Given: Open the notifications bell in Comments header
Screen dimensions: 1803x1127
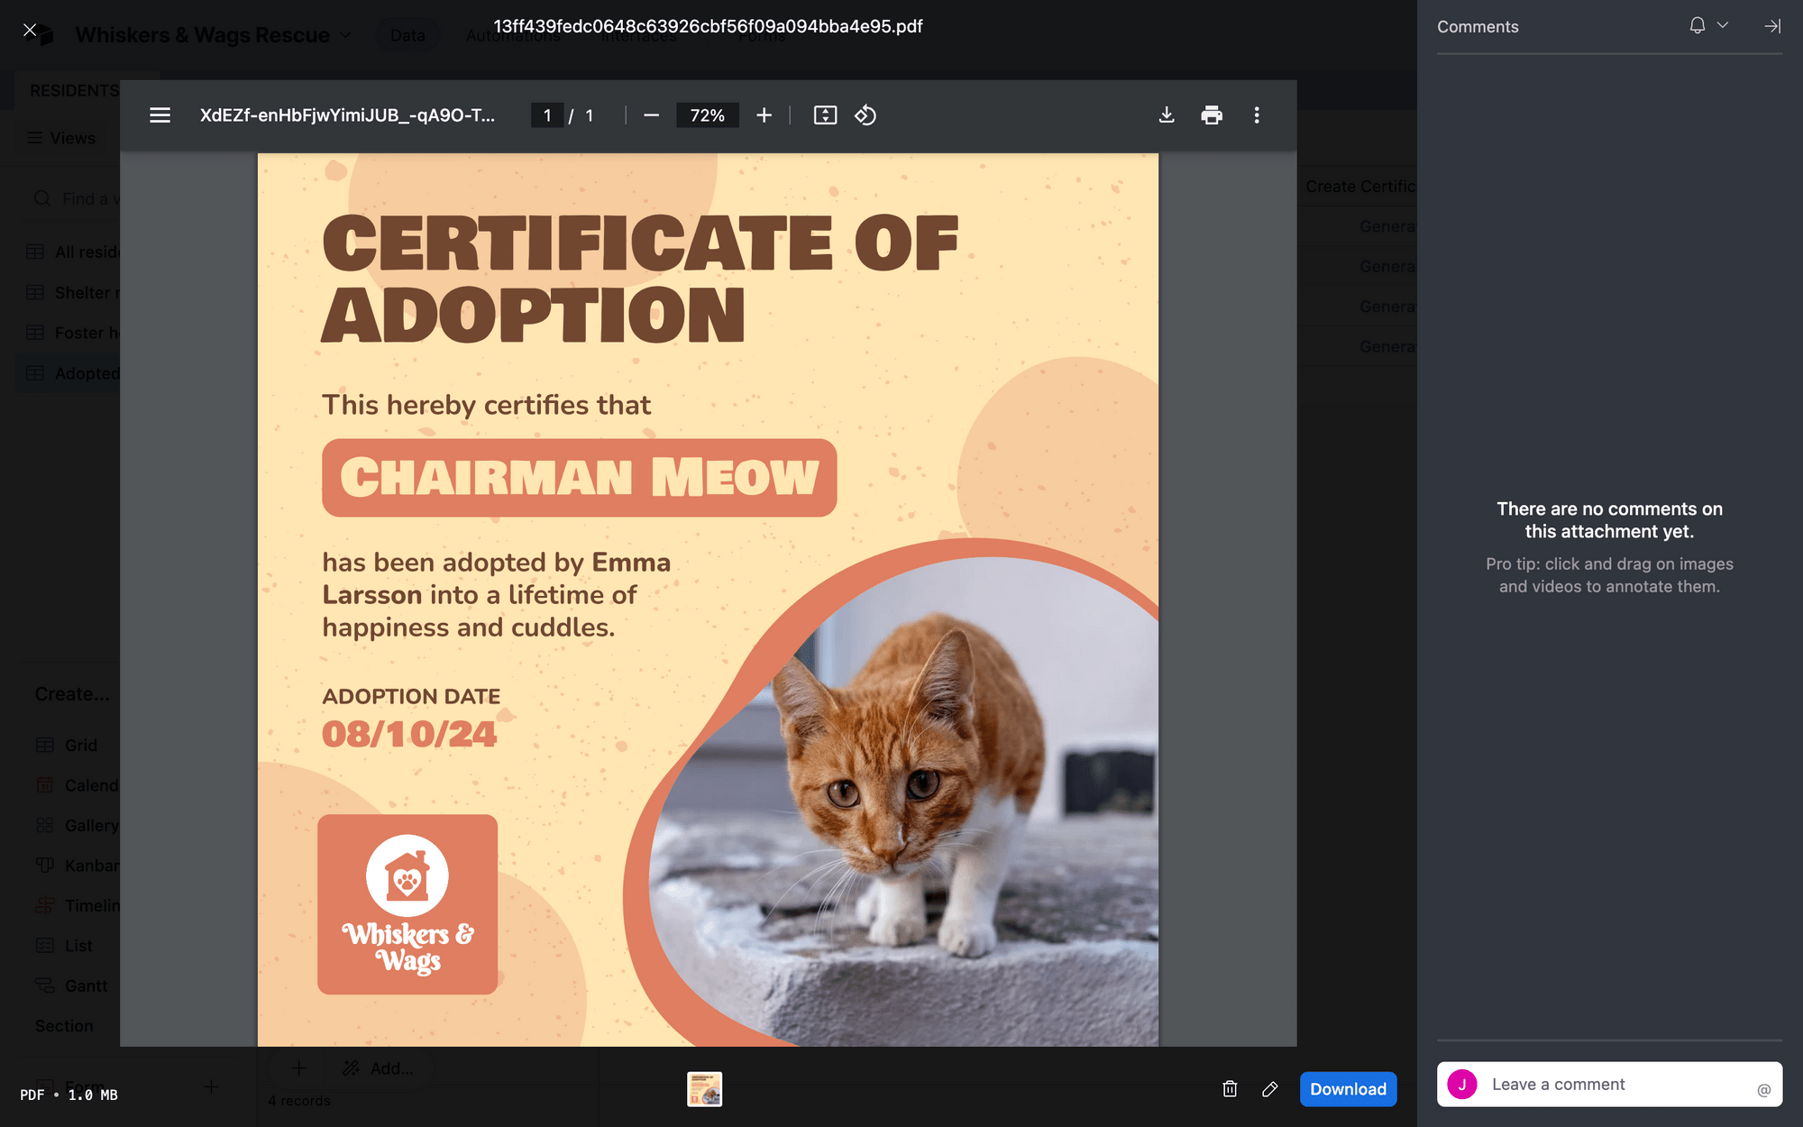Looking at the screenshot, I should click(1698, 25).
